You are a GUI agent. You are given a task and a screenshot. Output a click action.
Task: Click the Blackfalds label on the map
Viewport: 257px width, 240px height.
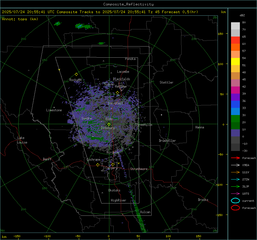(121, 79)
